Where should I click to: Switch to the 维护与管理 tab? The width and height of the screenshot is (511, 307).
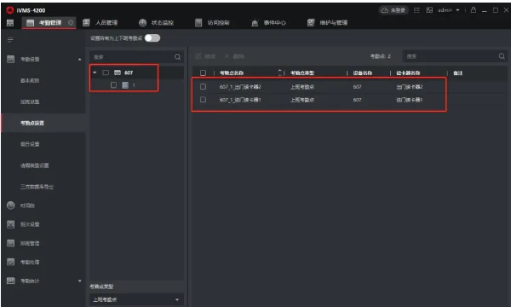click(328, 22)
